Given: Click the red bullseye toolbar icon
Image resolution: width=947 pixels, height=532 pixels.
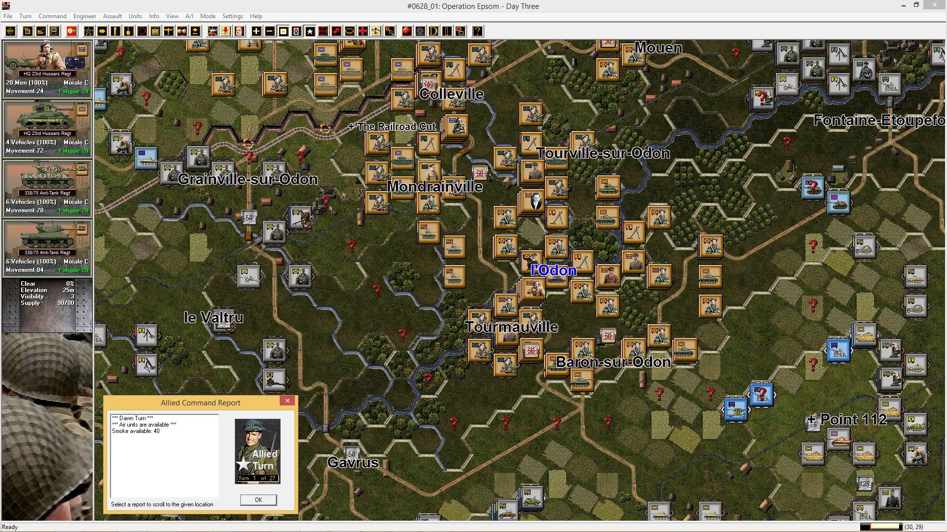Looking at the screenshot, I should (323, 31).
